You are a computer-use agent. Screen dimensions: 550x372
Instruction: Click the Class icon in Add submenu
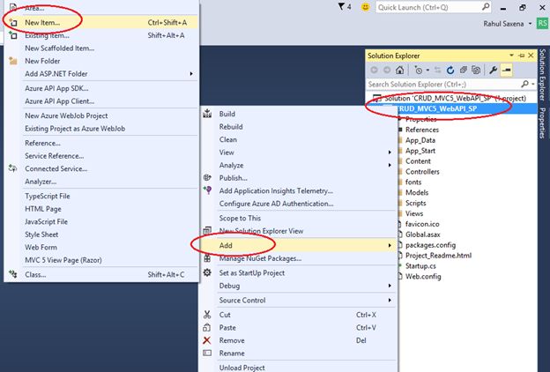pos(13,274)
